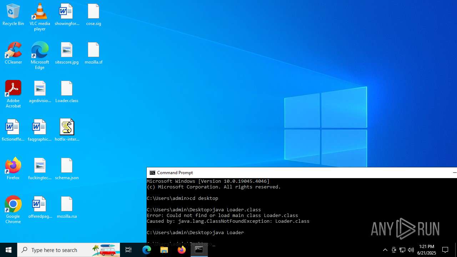Viewport: 457px width, 257px height.
Task: Select the fictioneffe... Word document
Action: coord(13,131)
